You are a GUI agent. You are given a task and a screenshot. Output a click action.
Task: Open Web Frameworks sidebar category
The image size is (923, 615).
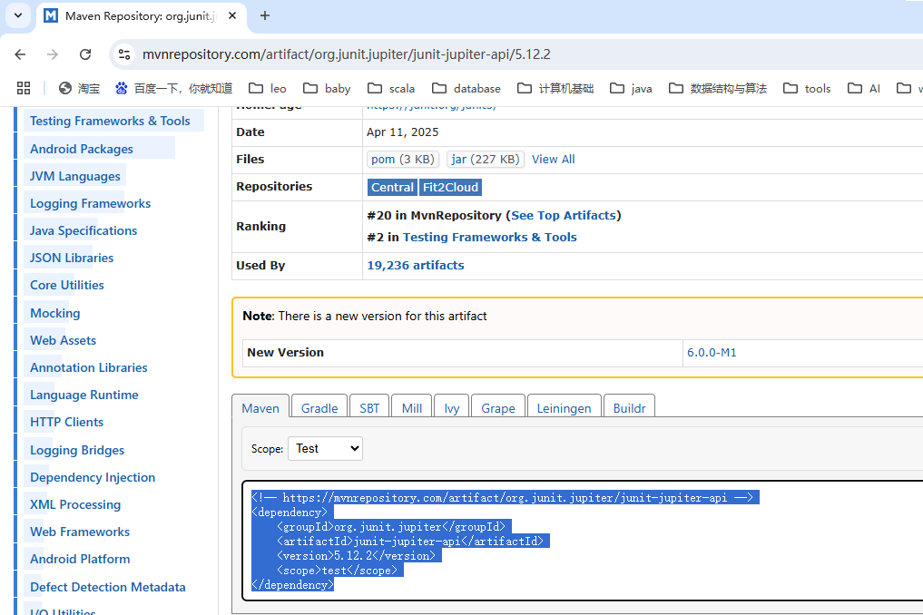point(80,532)
